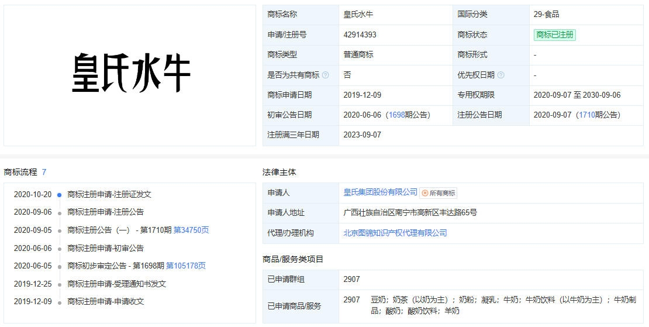Click application date 2019-12-09 in details table
The image size is (649, 327).
point(362,95)
